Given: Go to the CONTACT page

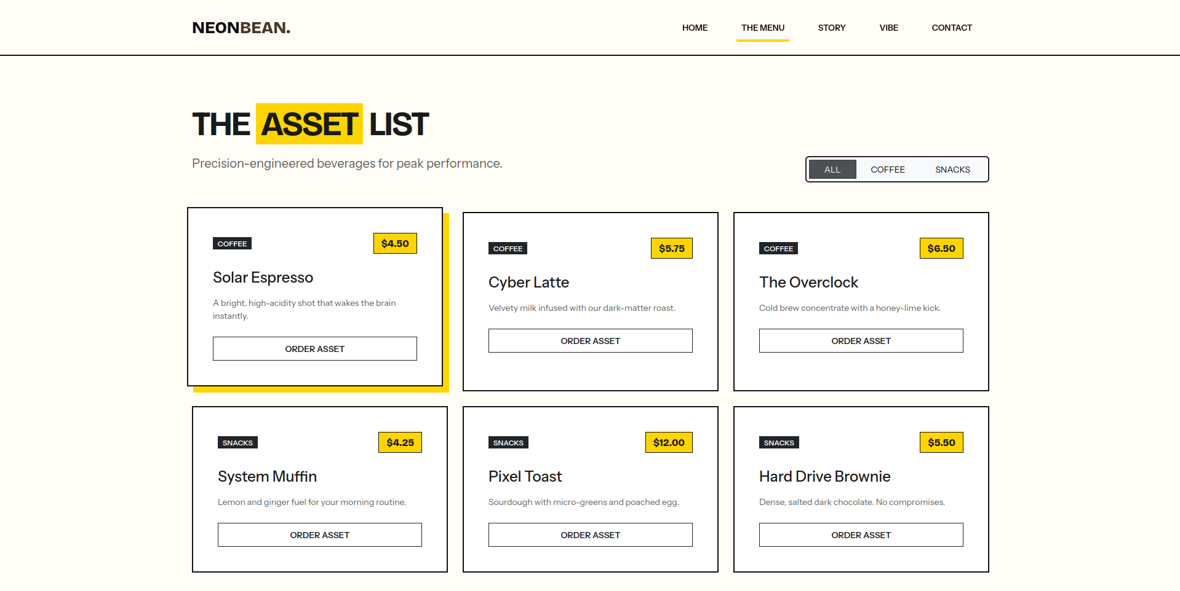Looking at the screenshot, I should pos(952,28).
